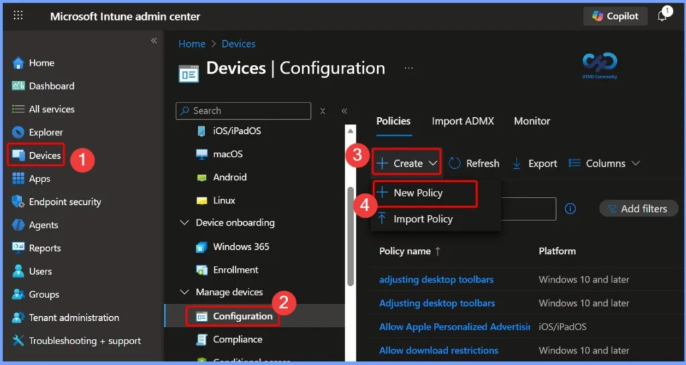Screen dimensions: 686x365
Task: Click the iOS/iPadOS platform cell
Action: click(562, 327)
